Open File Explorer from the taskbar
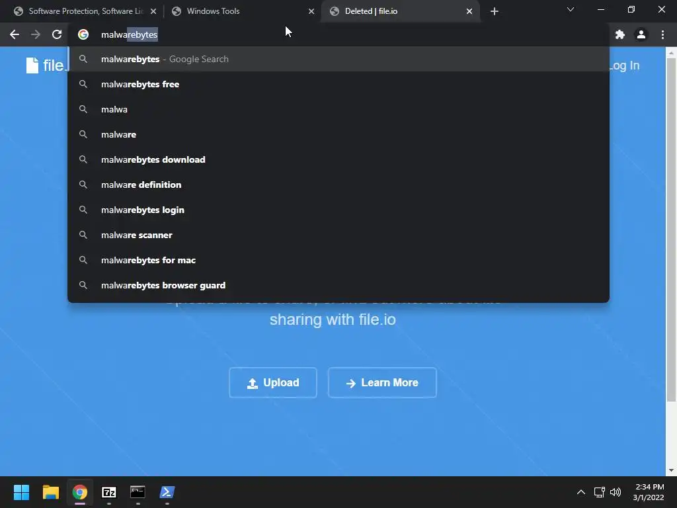The height and width of the screenshot is (508, 677). (50, 492)
